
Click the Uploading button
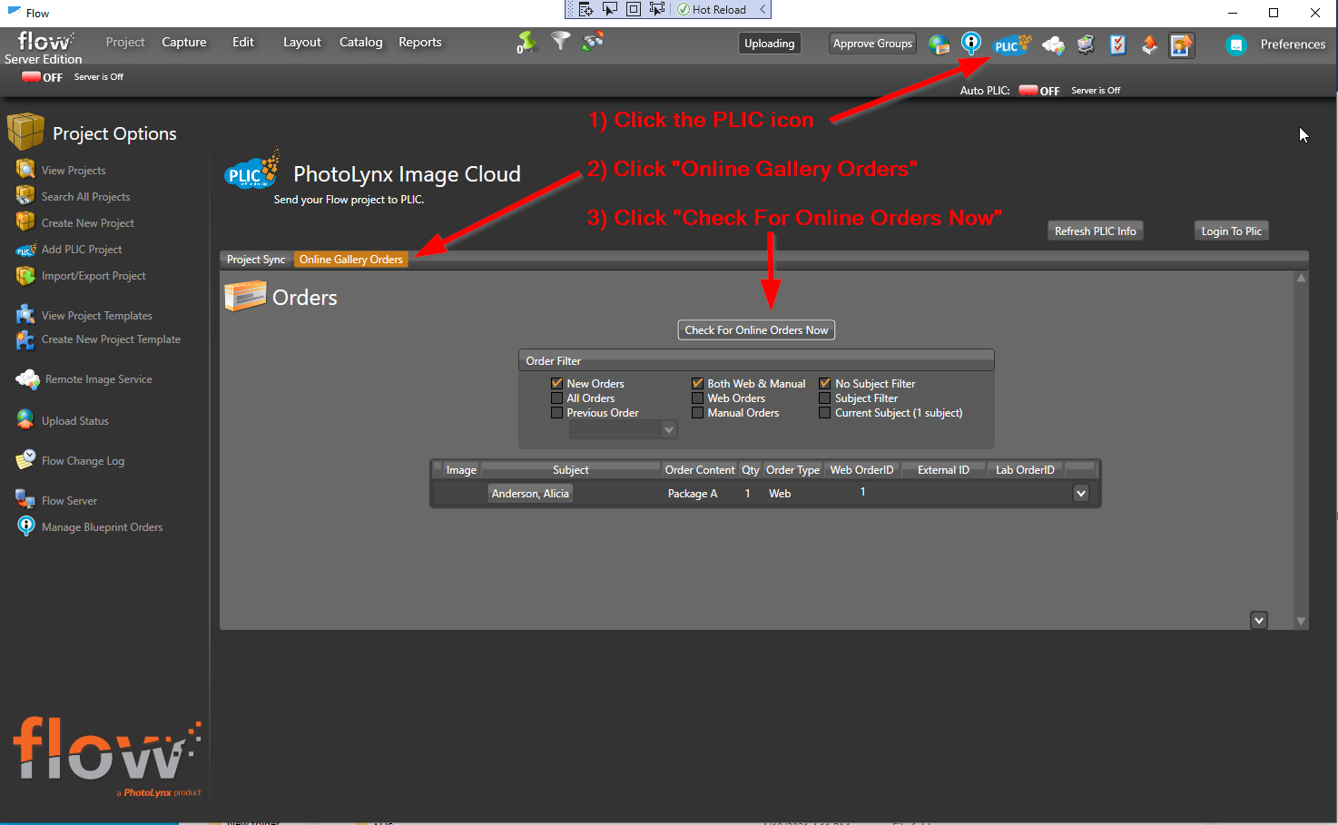(x=770, y=44)
